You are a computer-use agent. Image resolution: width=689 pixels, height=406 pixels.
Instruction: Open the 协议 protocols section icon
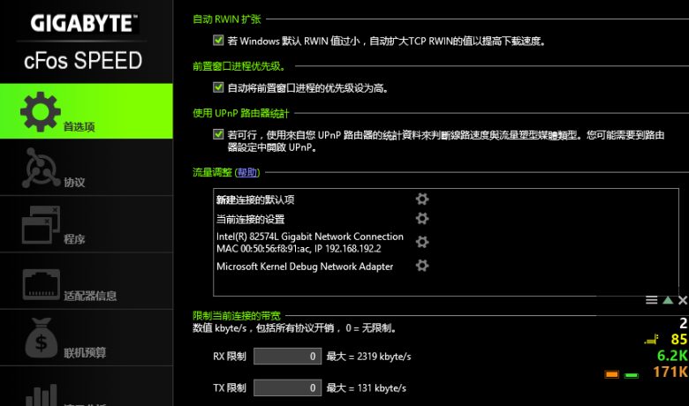pyautogui.click(x=41, y=168)
